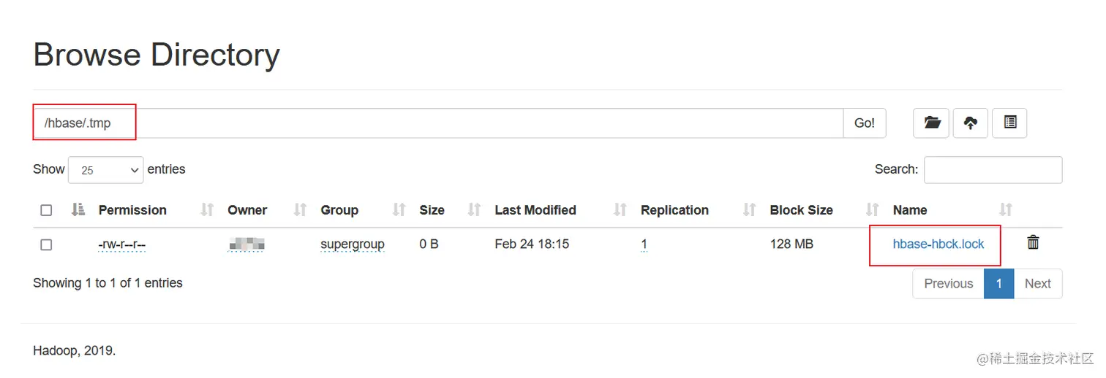The width and height of the screenshot is (1106, 378).
Task: Click the upload files cloud icon
Action: pos(970,123)
